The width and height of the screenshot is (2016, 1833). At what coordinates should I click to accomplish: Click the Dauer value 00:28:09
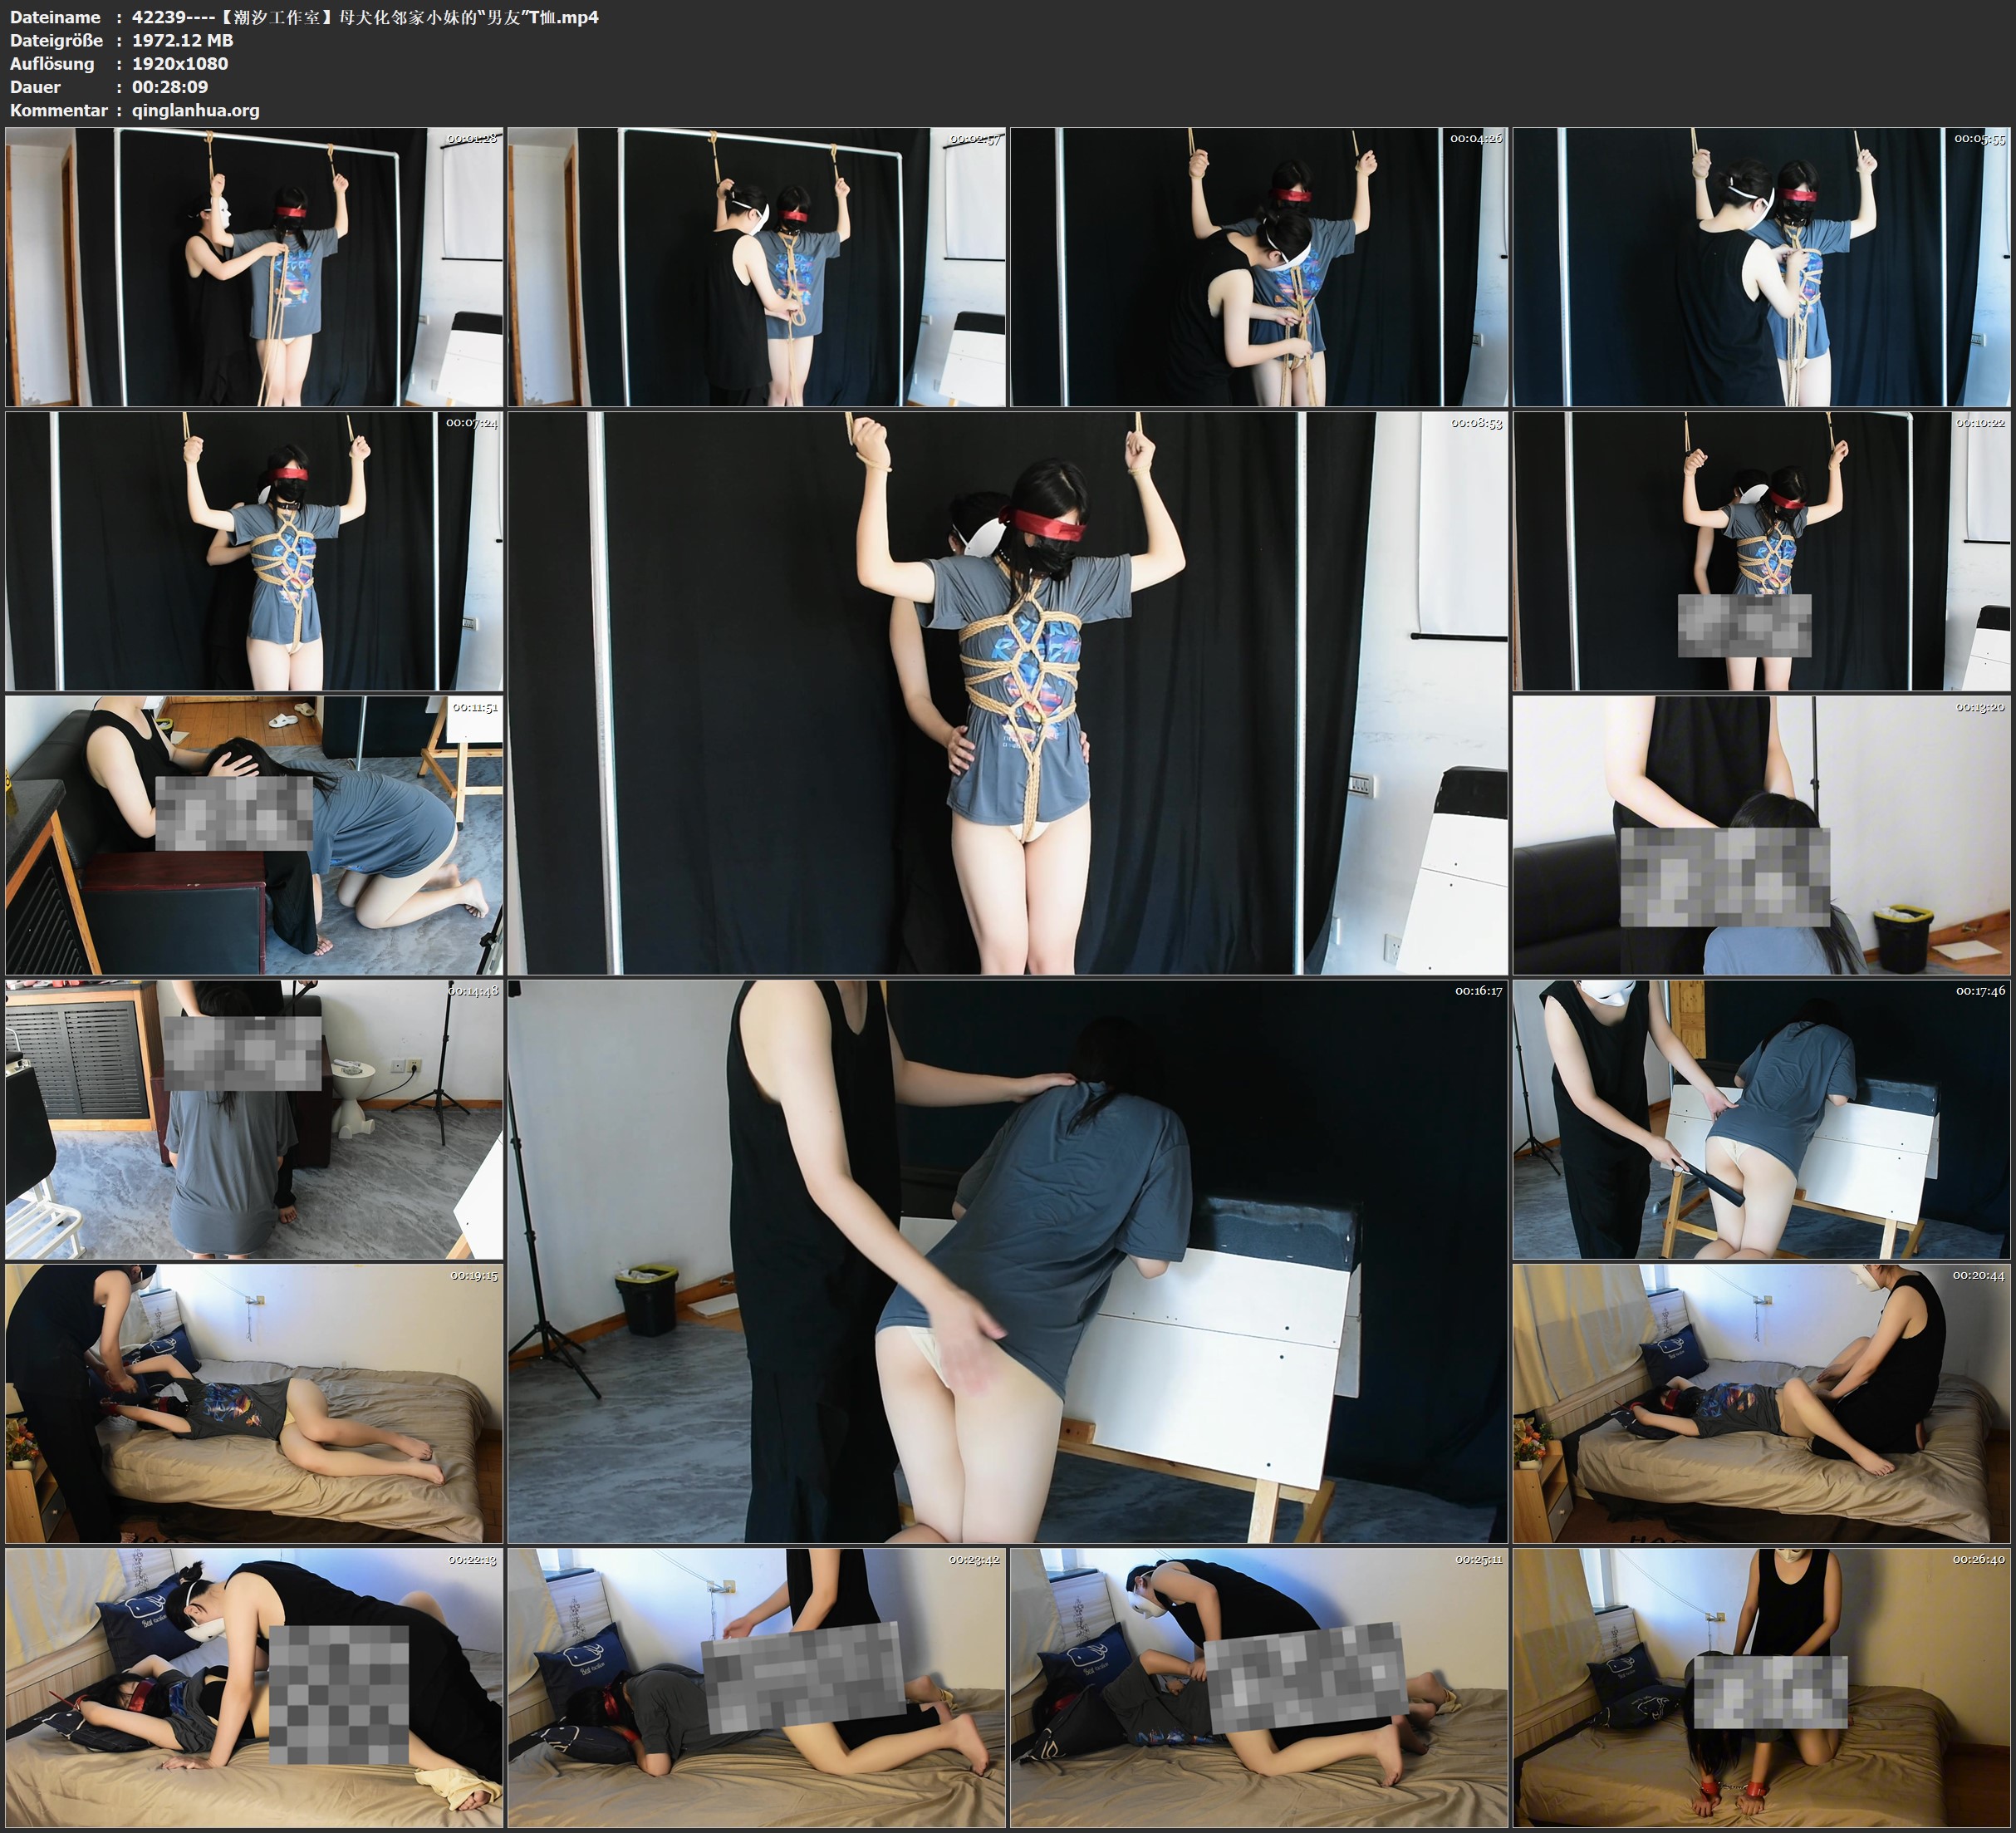click(170, 87)
